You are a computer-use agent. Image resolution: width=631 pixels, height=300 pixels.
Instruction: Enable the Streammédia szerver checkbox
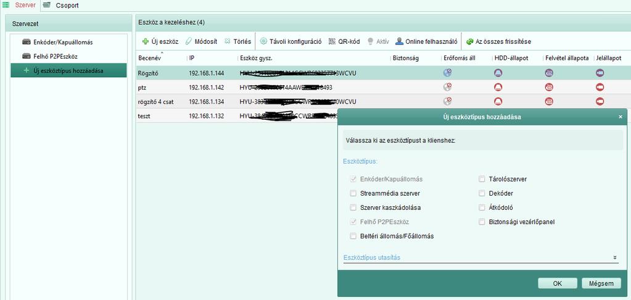click(353, 193)
